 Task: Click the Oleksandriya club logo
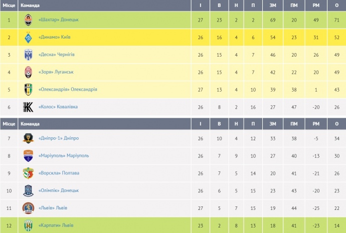[29, 90]
